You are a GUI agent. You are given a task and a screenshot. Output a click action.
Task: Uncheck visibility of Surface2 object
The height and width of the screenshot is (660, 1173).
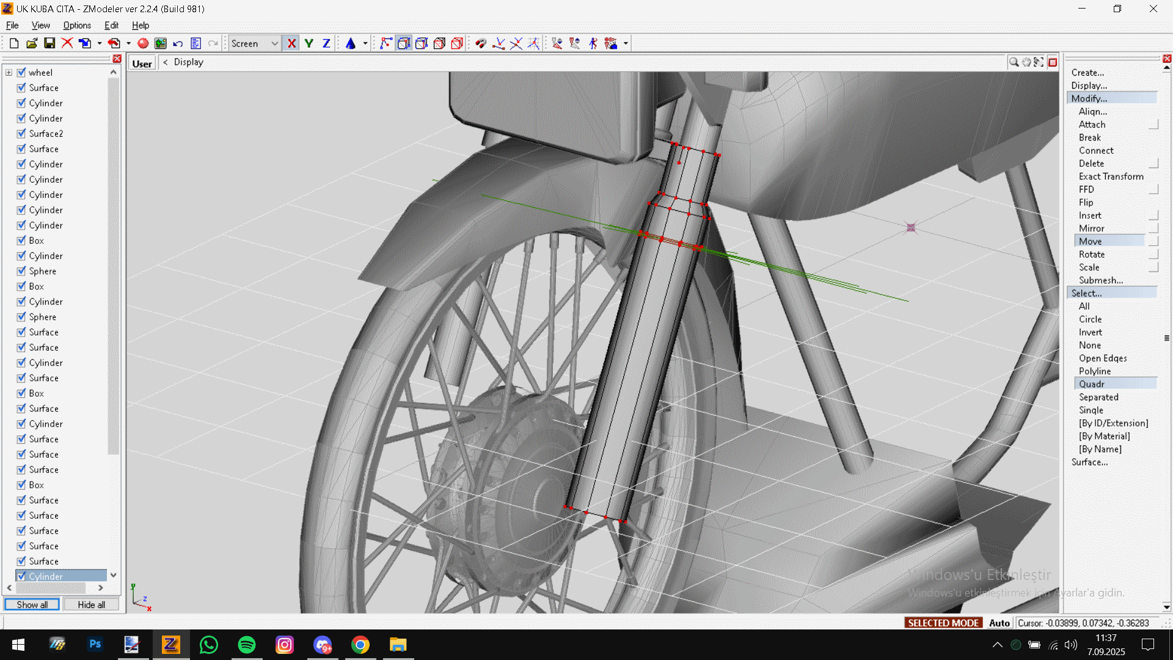coord(21,133)
